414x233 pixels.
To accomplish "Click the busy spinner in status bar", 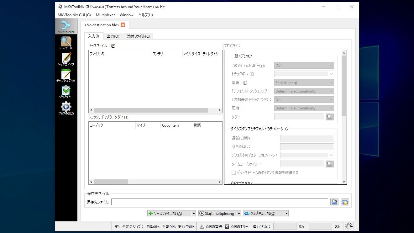I will click(348, 226).
